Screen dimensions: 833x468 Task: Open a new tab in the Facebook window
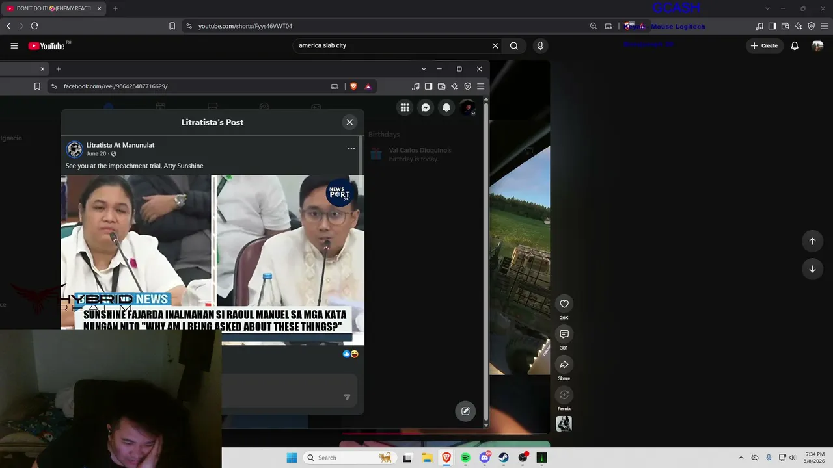coord(58,69)
